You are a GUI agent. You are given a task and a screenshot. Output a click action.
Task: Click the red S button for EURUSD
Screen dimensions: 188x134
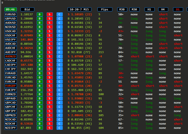point(50,14)
